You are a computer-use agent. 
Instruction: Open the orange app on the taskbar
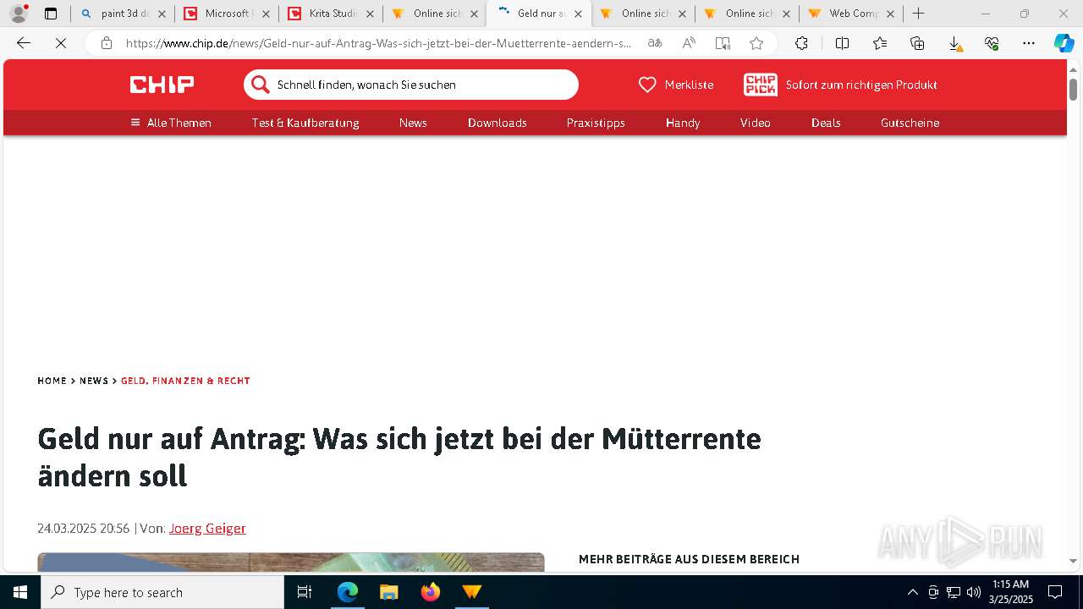pyautogui.click(x=471, y=592)
